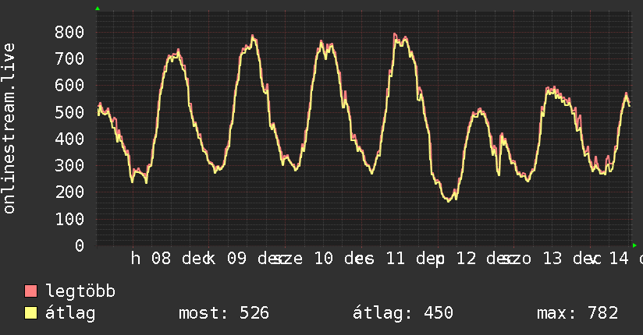Click the 'átlag: 450' statistic
This screenshot has width=643, height=335.
[403, 313]
